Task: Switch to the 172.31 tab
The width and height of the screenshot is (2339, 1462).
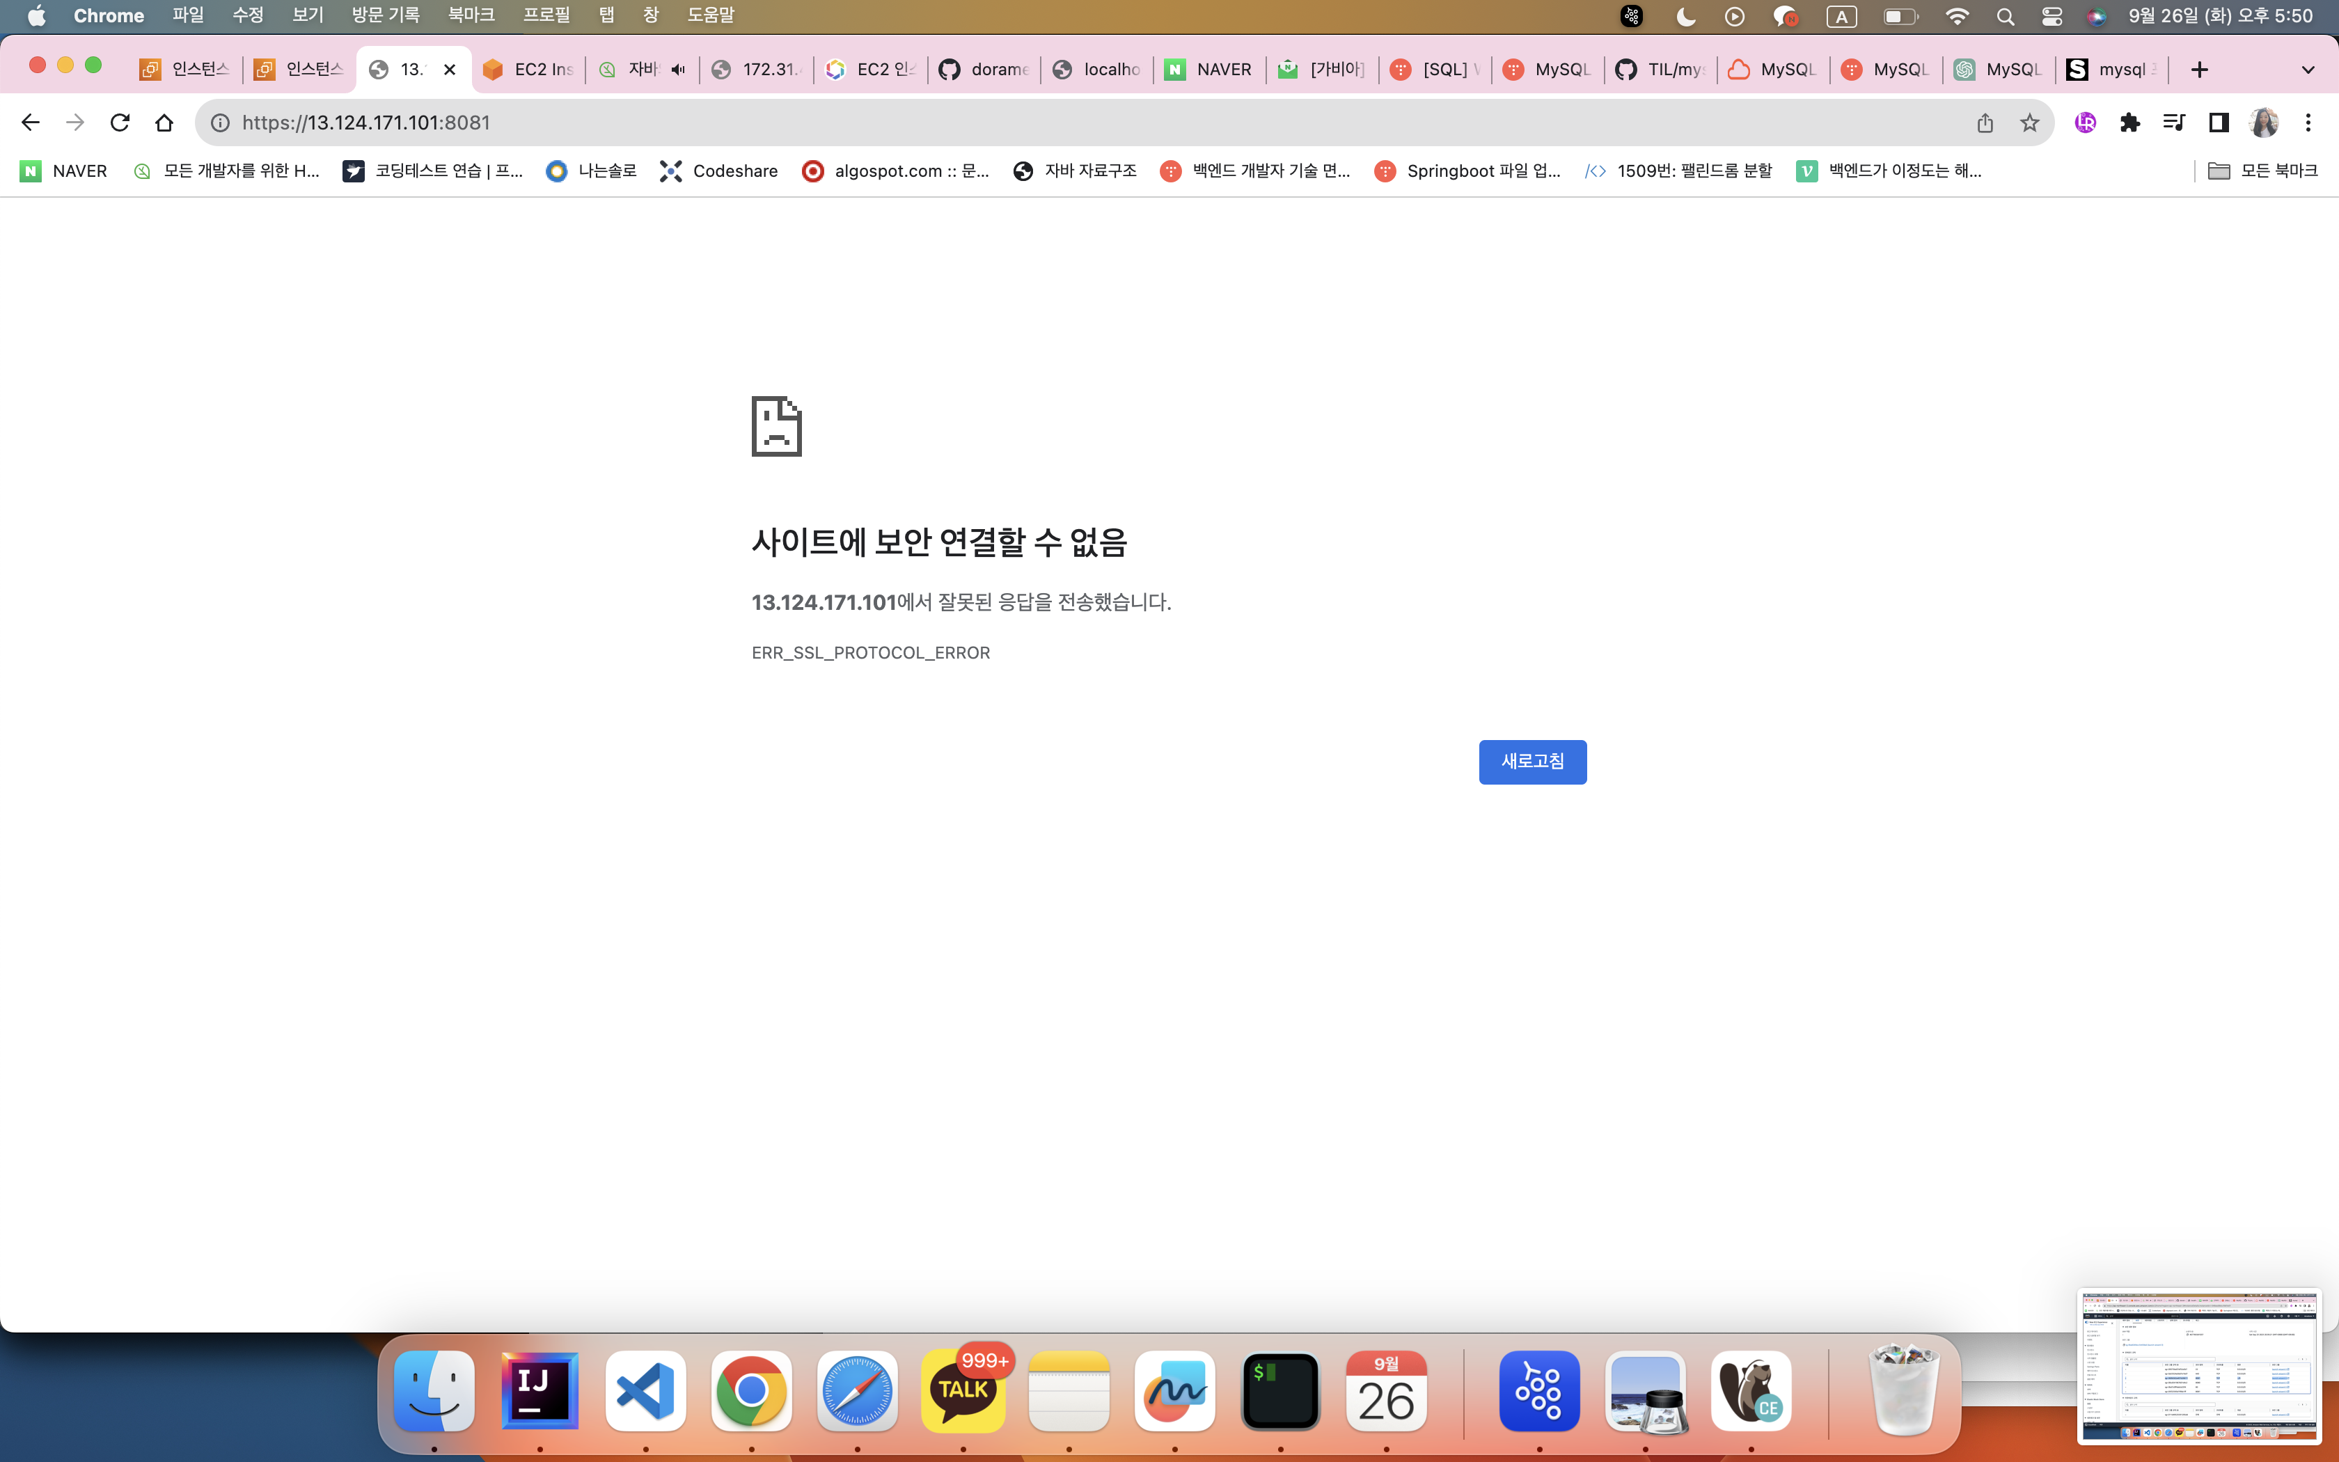Action: 757,70
